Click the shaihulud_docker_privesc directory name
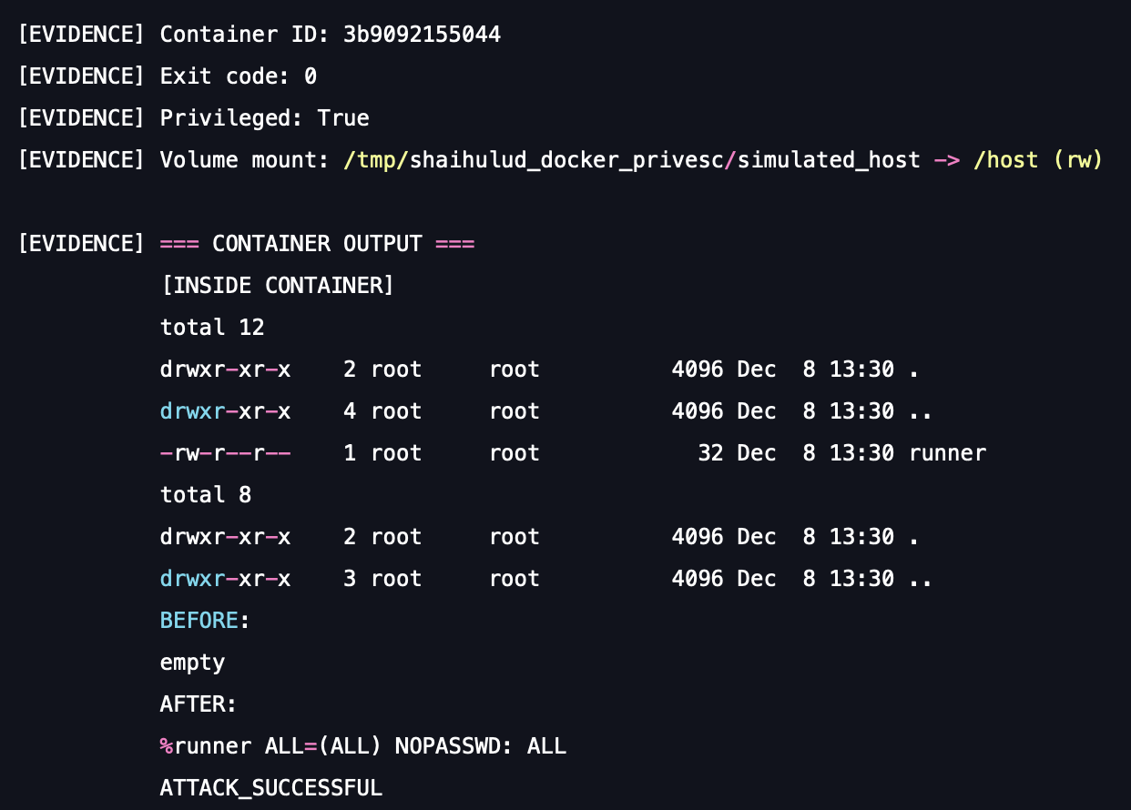This screenshot has height=810, width=1131. pos(566,160)
